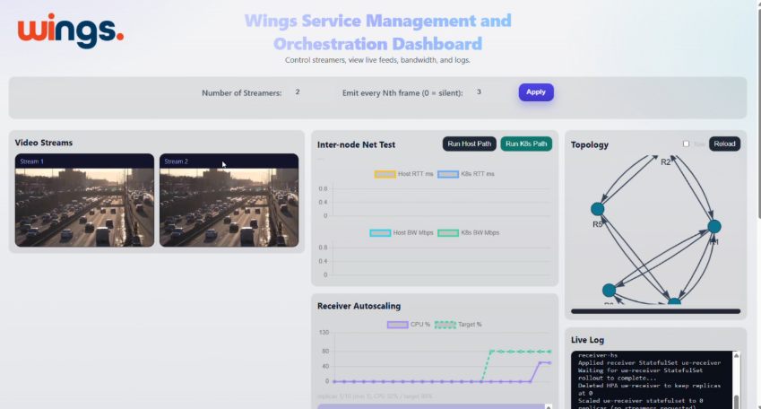Run the Host Path net test
Image resolution: width=761 pixels, height=409 pixels.
coord(469,144)
